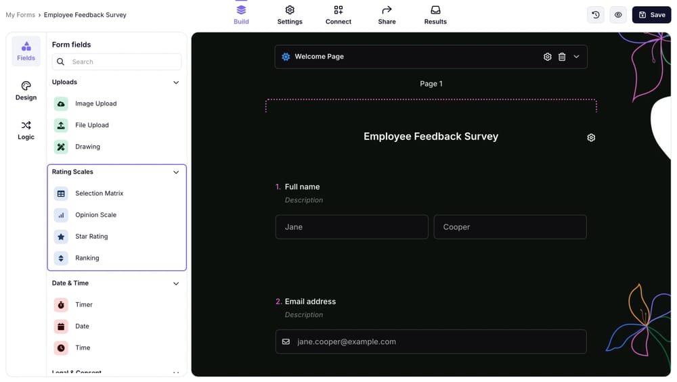677x382 pixels.
Task: Select the Drawing field icon
Action: tap(61, 147)
